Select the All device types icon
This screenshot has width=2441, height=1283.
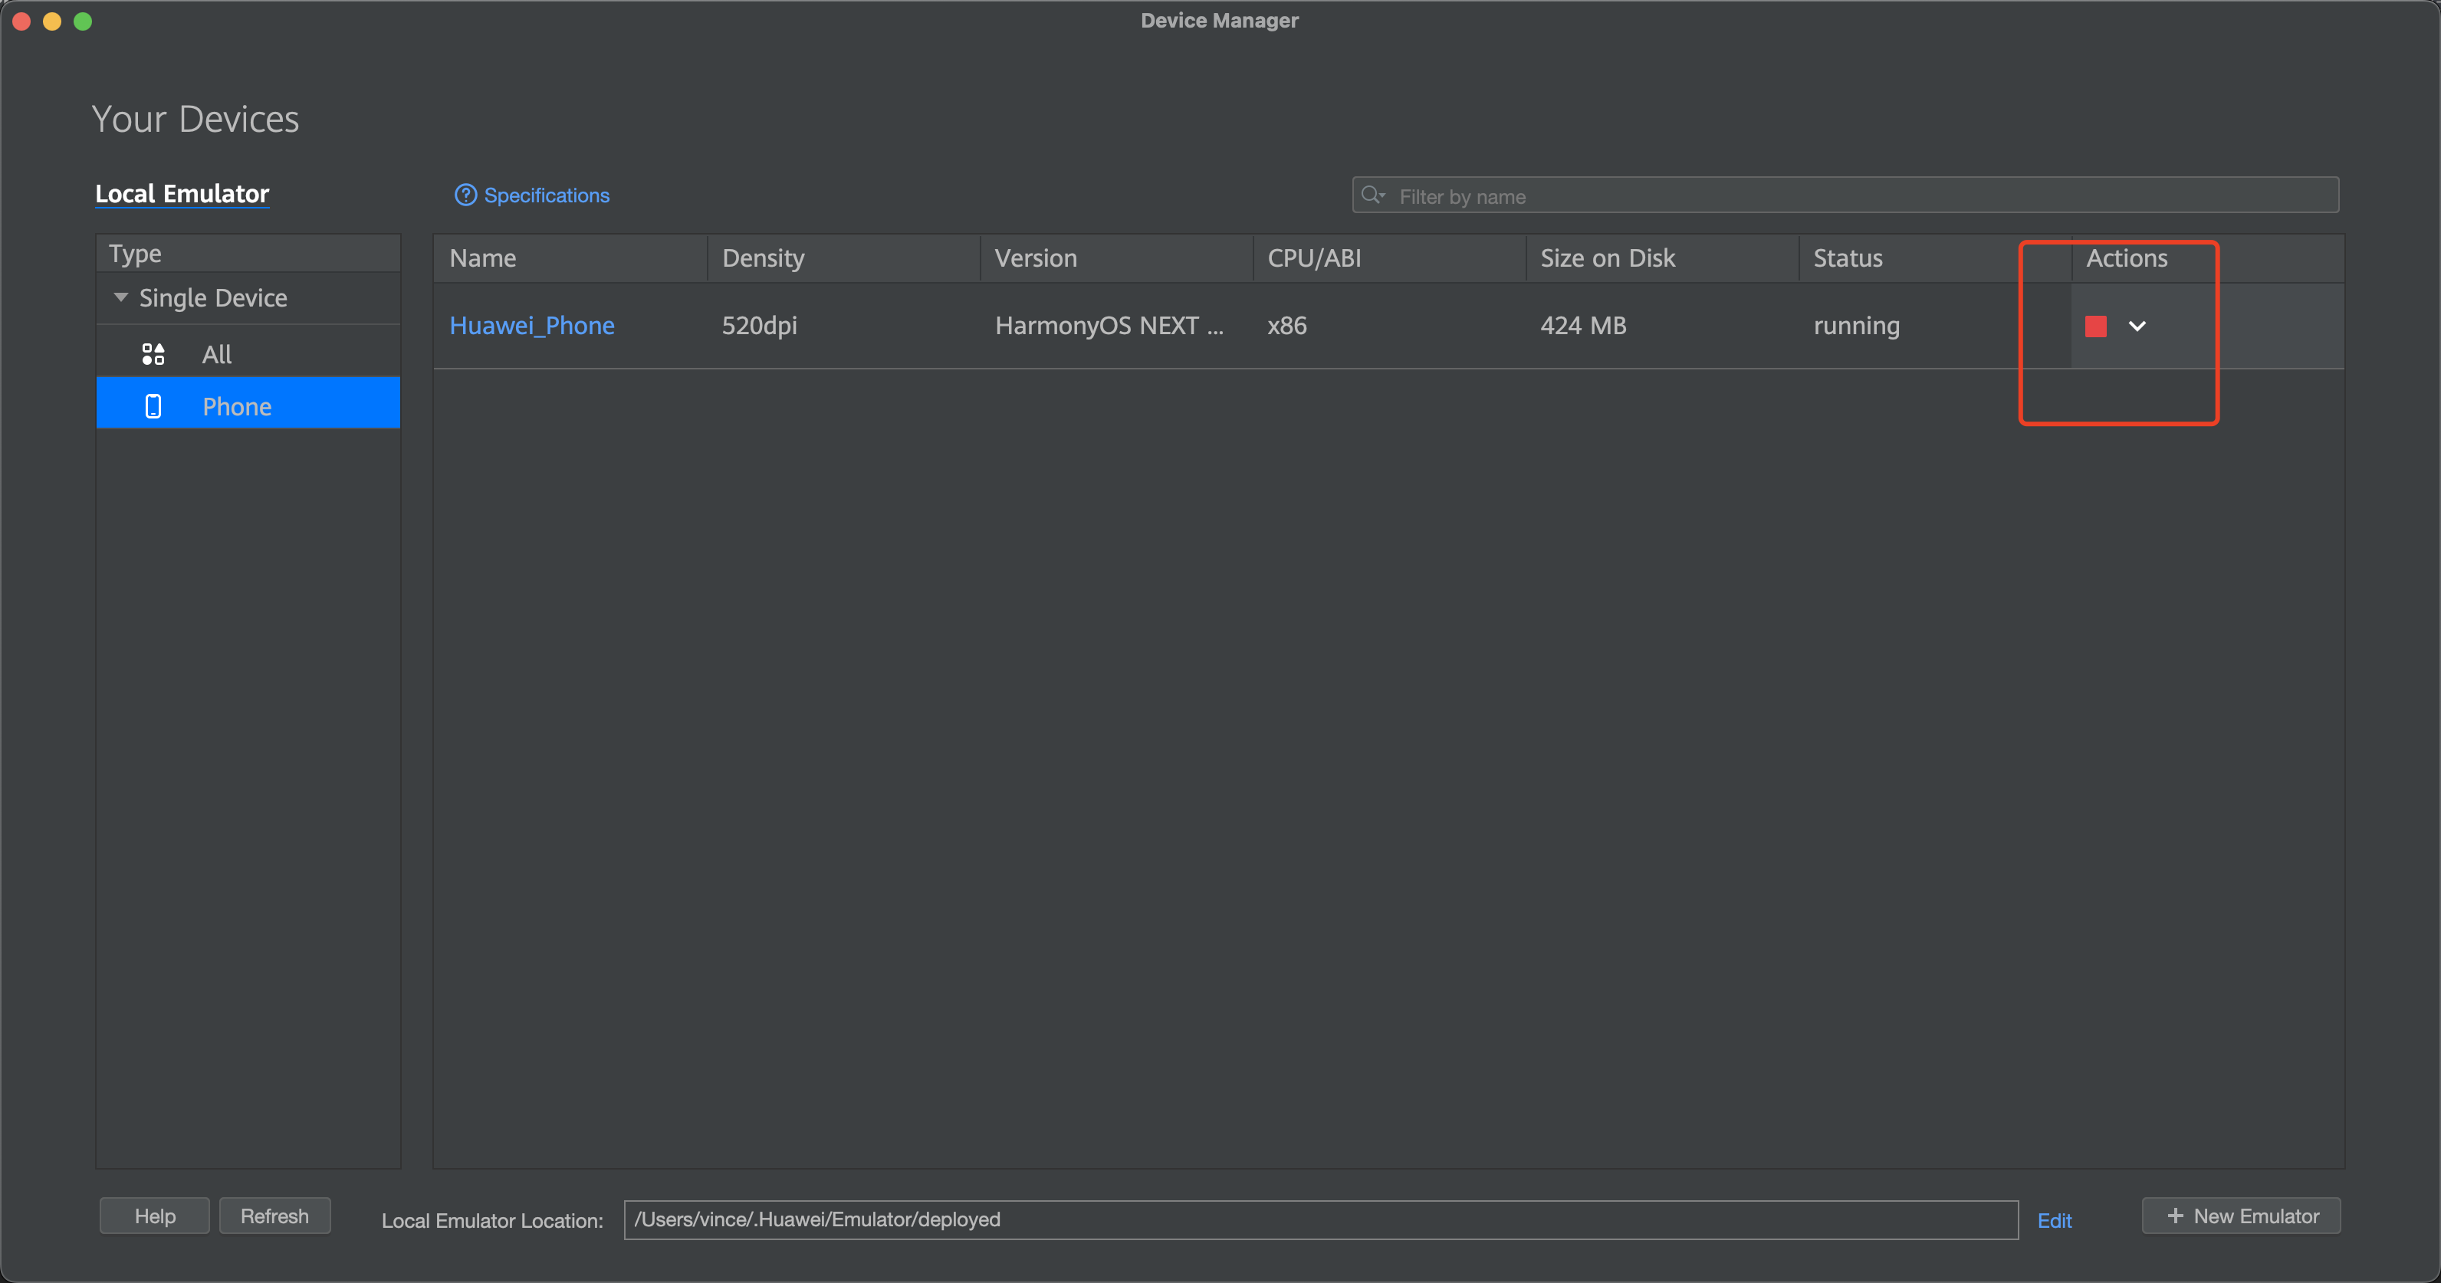coord(153,354)
